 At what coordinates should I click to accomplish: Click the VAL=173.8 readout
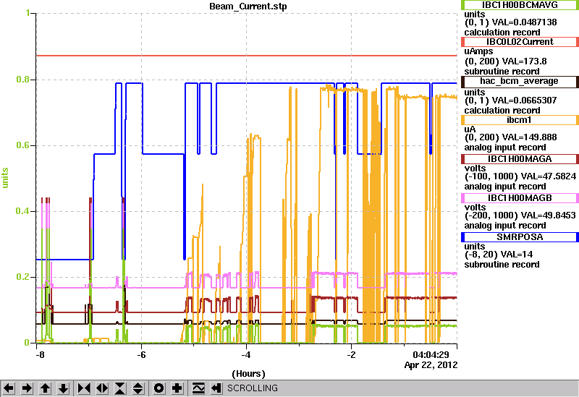pos(524,61)
